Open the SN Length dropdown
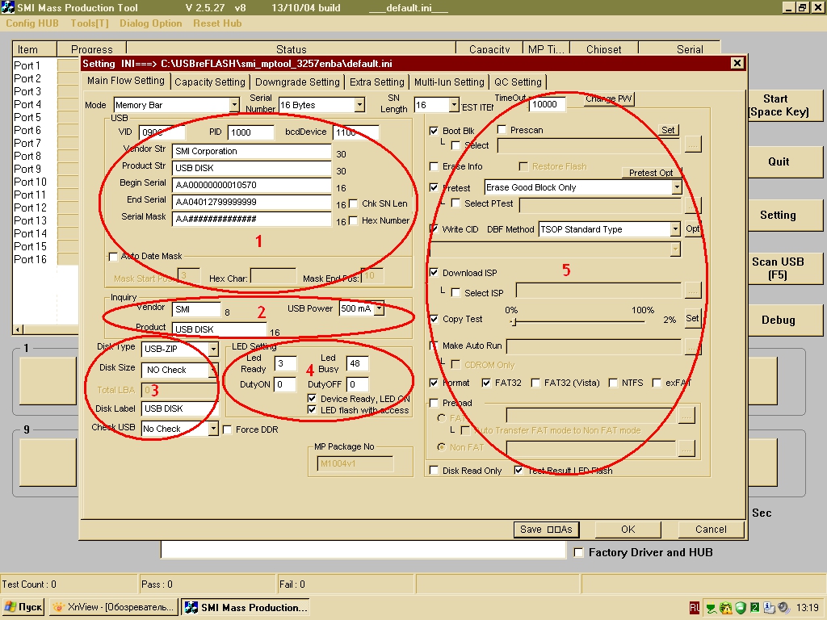The width and height of the screenshot is (827, 620). (454, 105)
